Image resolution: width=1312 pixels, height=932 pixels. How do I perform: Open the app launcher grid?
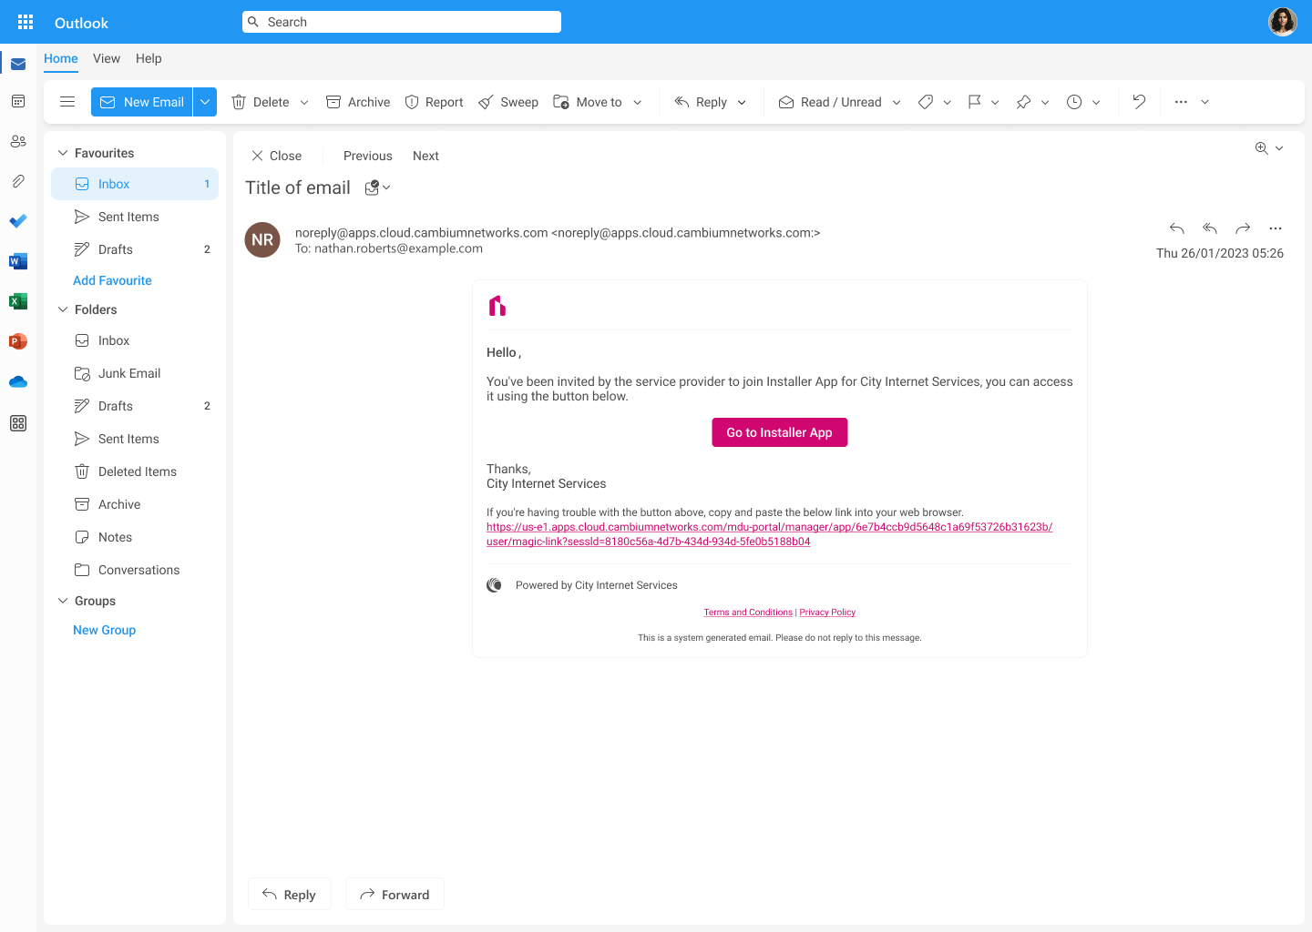coord(26,22)
